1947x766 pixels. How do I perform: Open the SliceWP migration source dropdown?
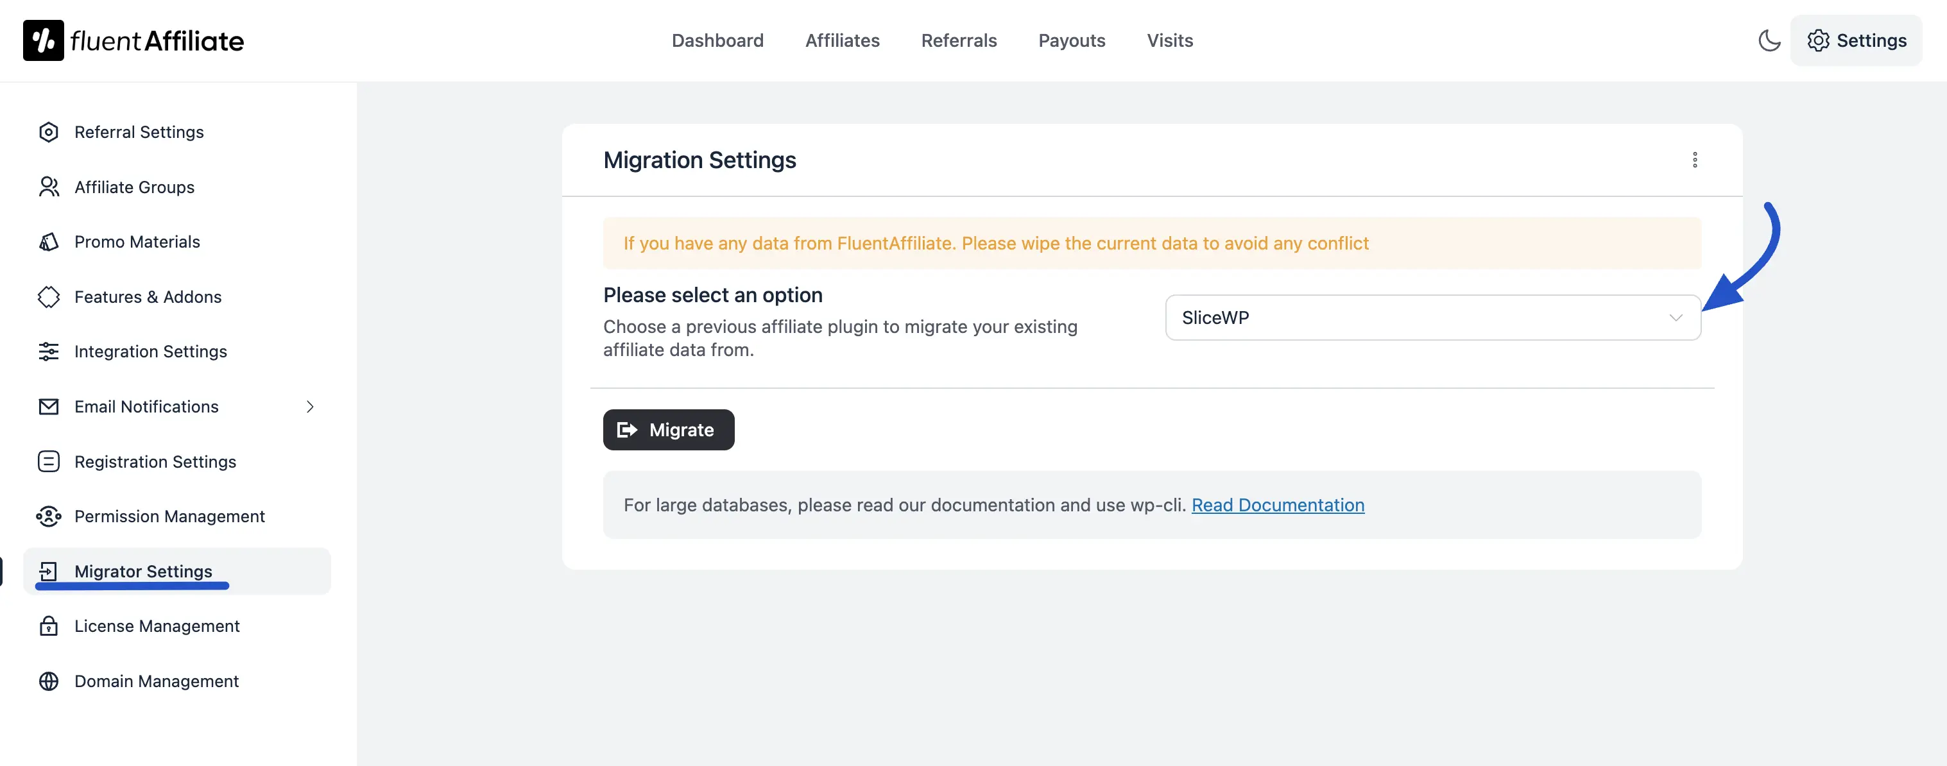click(x=1432, y=318)
